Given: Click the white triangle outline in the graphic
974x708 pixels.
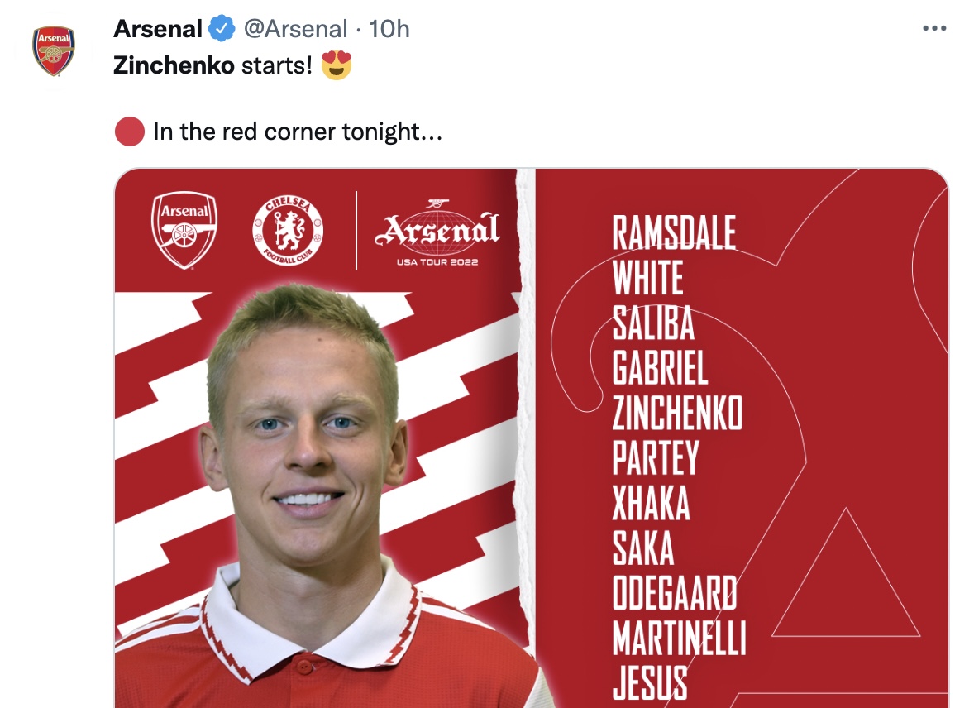Looking at the screenshot, I should (845, 579).
